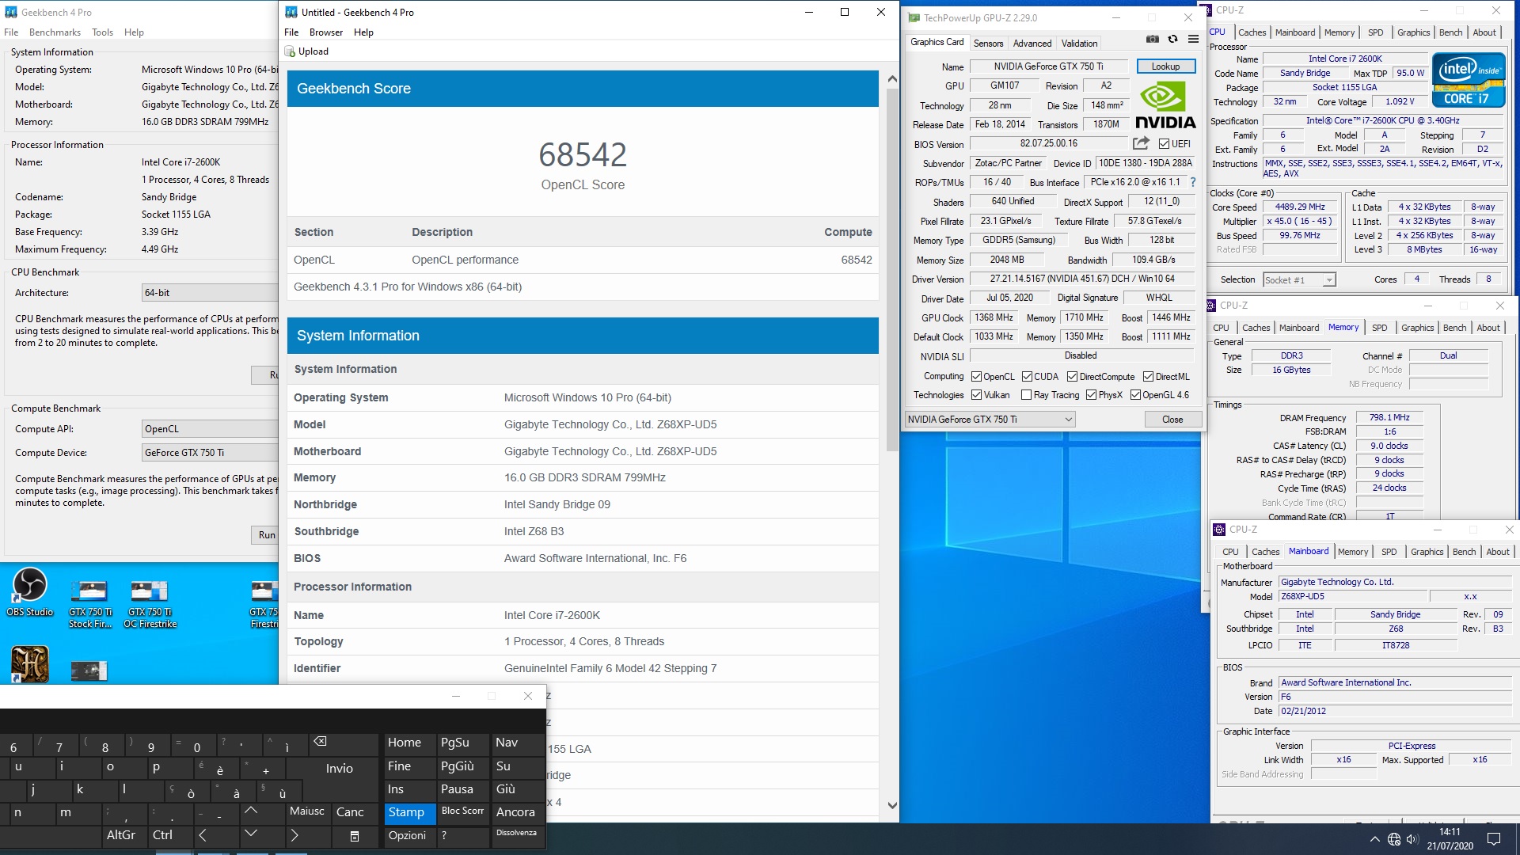The height and width of the screenshot is (855, 1520).
Task: Switch to the Validation tab in GPU-Z
Action: click(1079, 44)
